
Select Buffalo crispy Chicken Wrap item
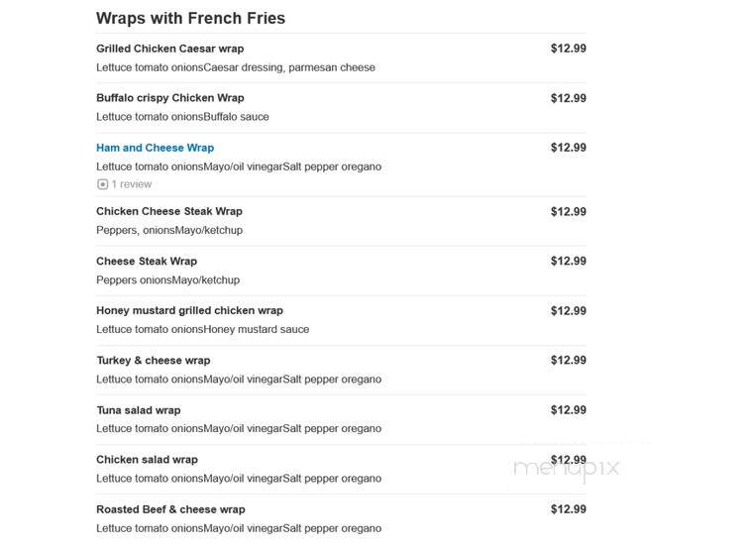pos(169,98)
